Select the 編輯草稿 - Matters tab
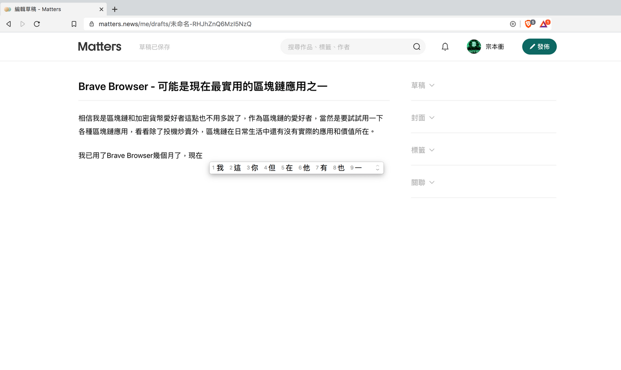 [x=53, y=9]
